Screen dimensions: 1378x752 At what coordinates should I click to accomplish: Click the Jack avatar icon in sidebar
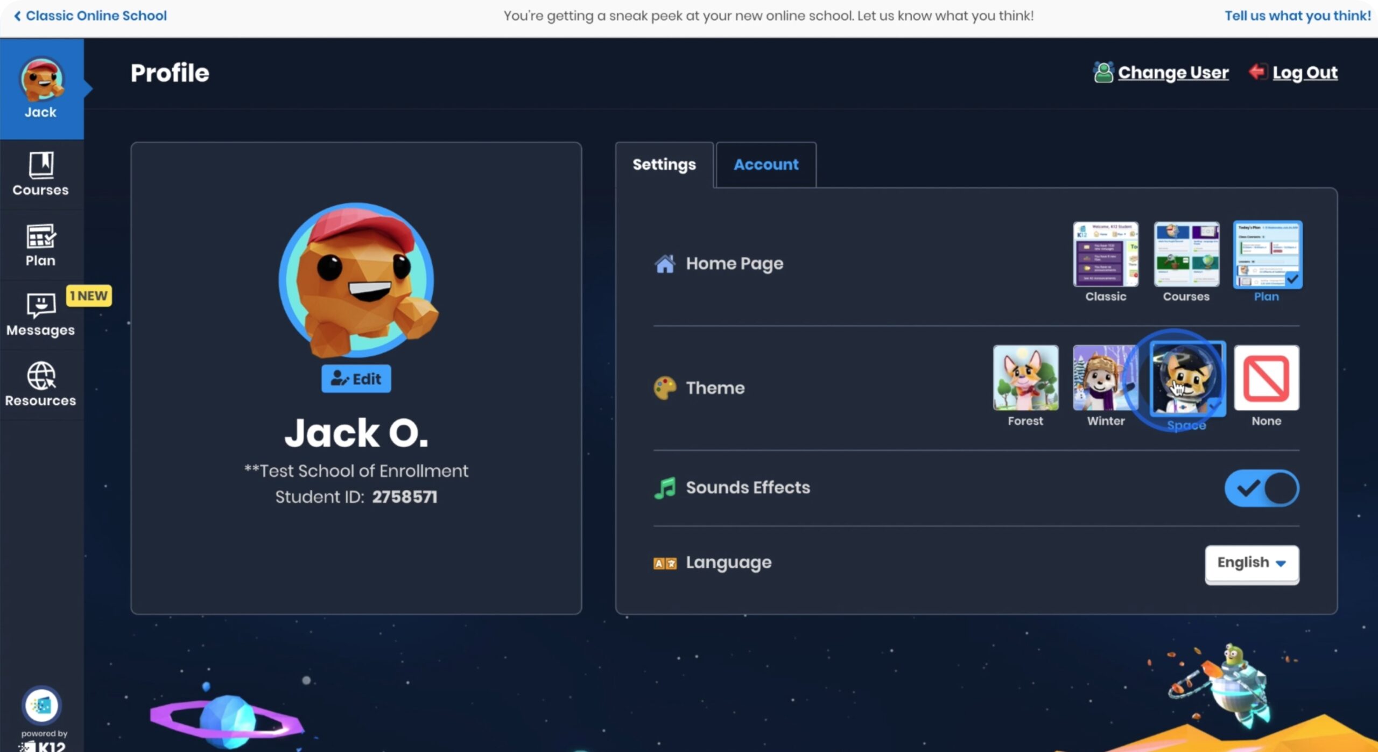tap(41, 81)
